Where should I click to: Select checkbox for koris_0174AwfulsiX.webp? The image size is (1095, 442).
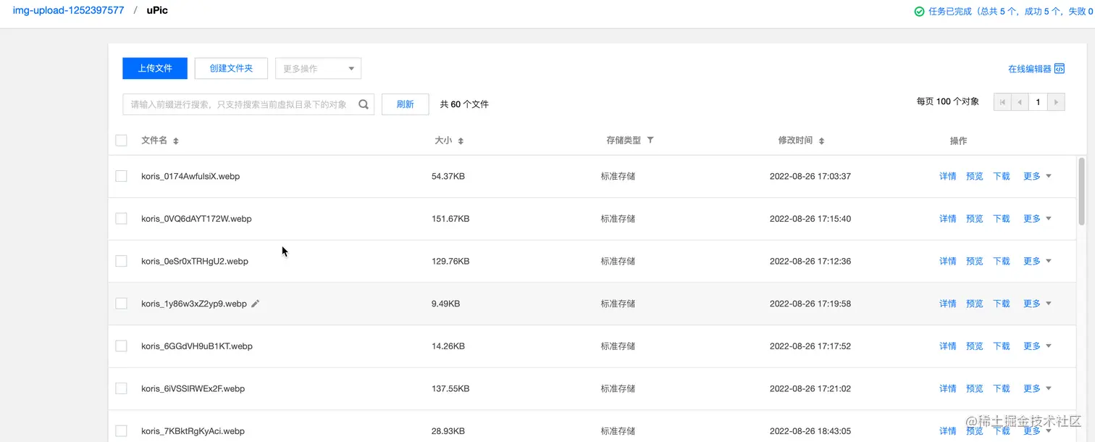coord(121,176)
